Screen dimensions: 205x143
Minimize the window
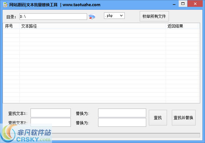[174, 4]
